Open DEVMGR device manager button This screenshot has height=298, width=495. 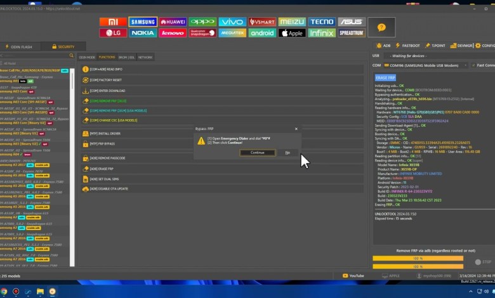coord(461,46)
